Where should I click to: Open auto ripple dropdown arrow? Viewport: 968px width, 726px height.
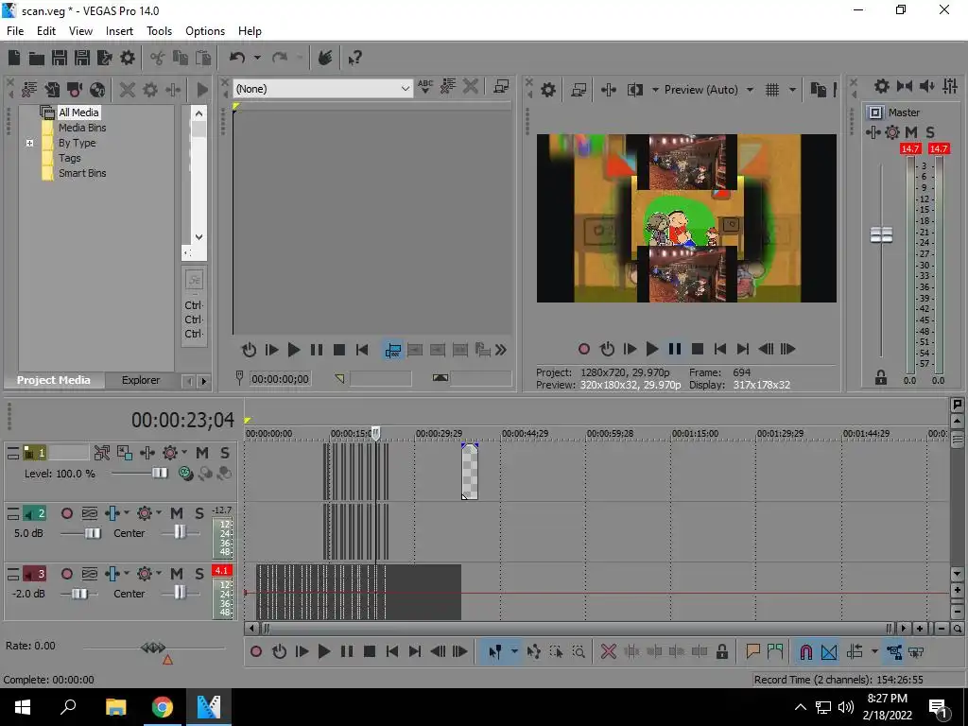pos(874,651)
